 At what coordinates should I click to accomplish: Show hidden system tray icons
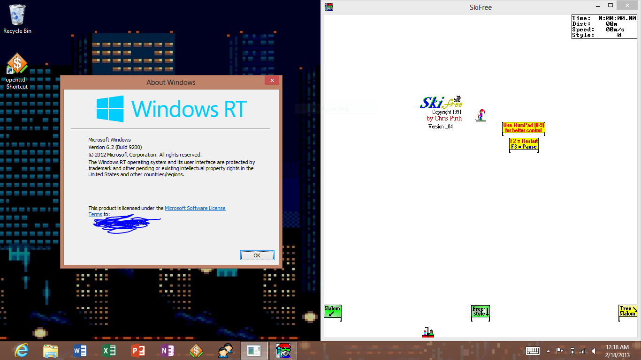point(548,351)
